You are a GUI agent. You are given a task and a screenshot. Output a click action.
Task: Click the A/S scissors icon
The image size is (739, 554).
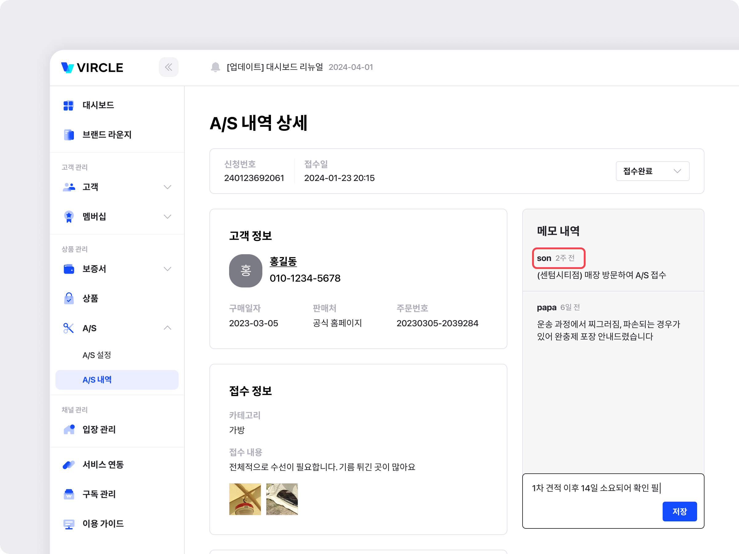pyautogui.click(x=68, y=328)
